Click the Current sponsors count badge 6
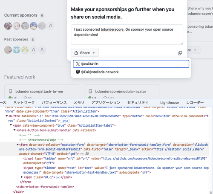The image size is (213, 194). [42, 15]
